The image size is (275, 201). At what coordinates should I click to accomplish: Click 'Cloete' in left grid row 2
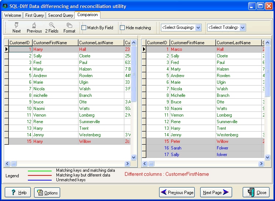tap(85, 56)
